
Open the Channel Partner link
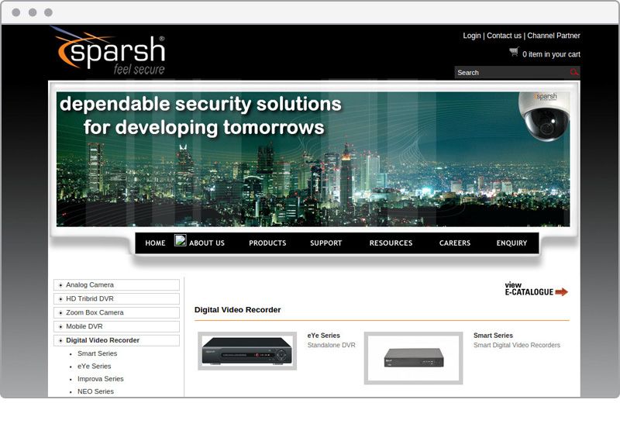pos(553,36)
